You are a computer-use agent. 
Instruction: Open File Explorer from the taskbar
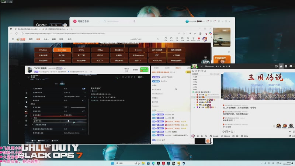click(x=143, y=163)
